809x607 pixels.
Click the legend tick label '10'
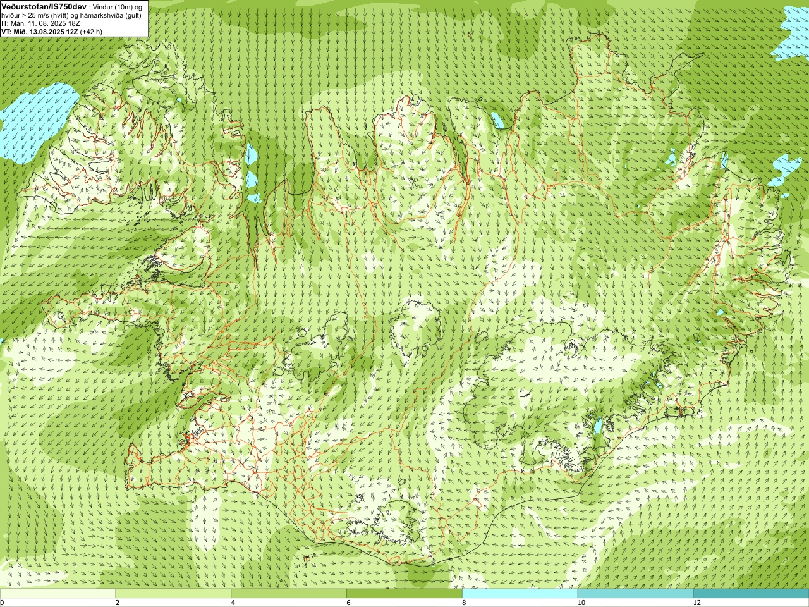click(581, 603)
